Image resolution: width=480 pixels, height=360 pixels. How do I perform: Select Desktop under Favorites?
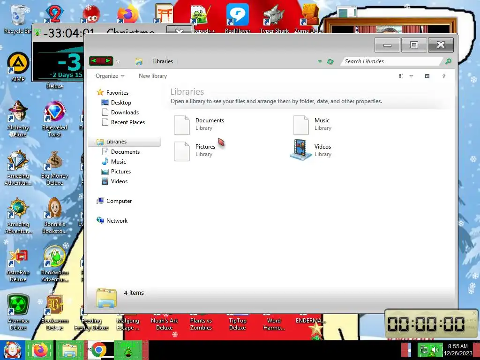(x=116, y=103)
